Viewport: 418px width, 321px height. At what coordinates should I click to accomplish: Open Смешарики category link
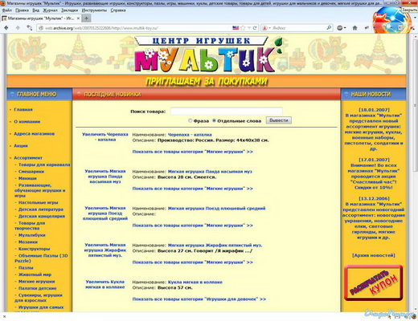tap(31, 172)
